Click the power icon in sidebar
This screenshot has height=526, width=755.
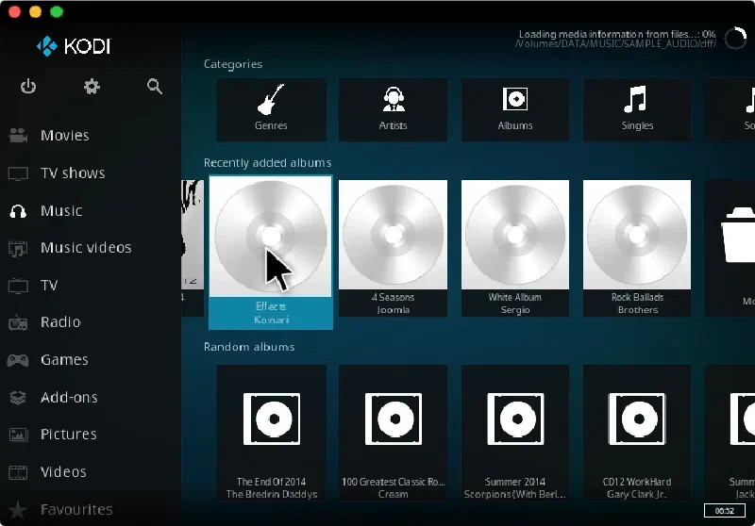point(28,87)
